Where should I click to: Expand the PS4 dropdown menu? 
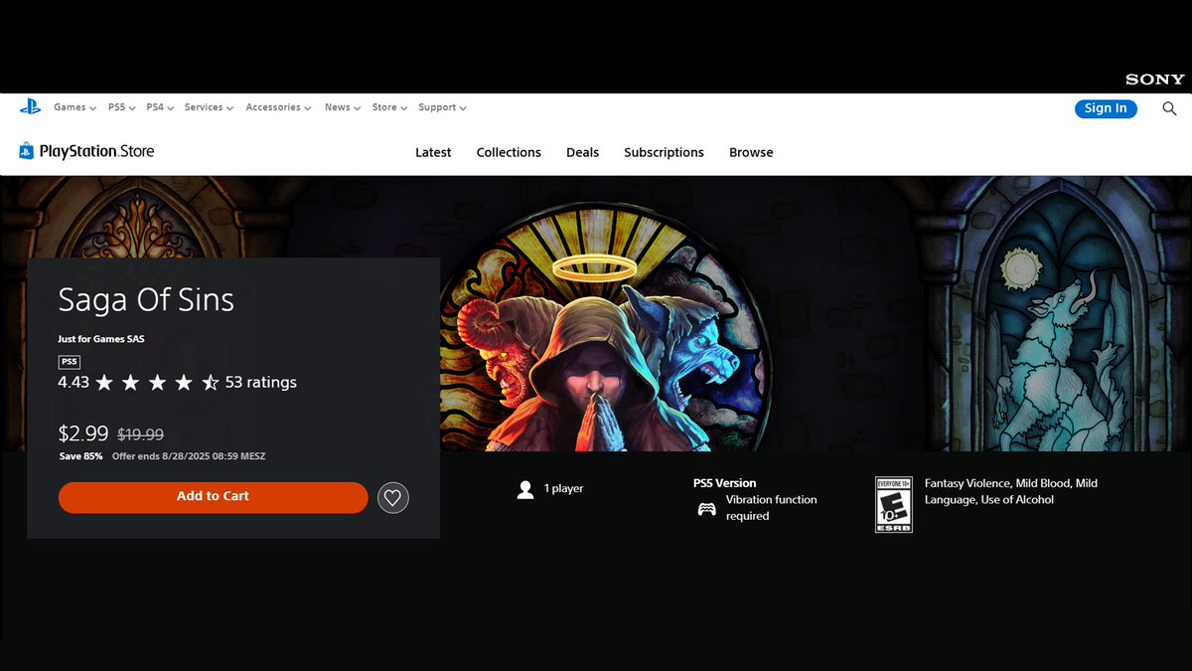(160, 107)
